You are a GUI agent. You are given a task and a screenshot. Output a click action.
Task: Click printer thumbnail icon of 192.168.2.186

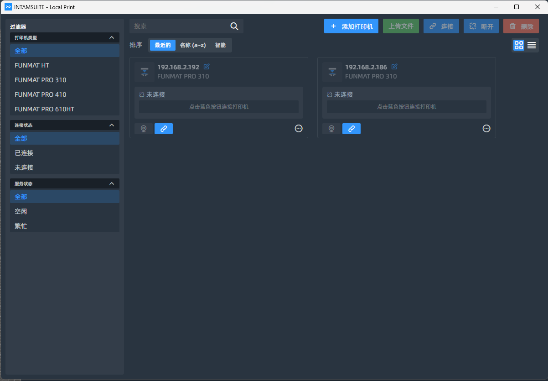[x=332, y=72]
